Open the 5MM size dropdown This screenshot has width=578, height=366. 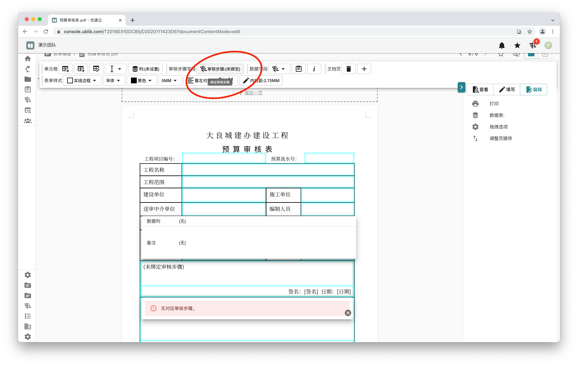pos(169,80)
